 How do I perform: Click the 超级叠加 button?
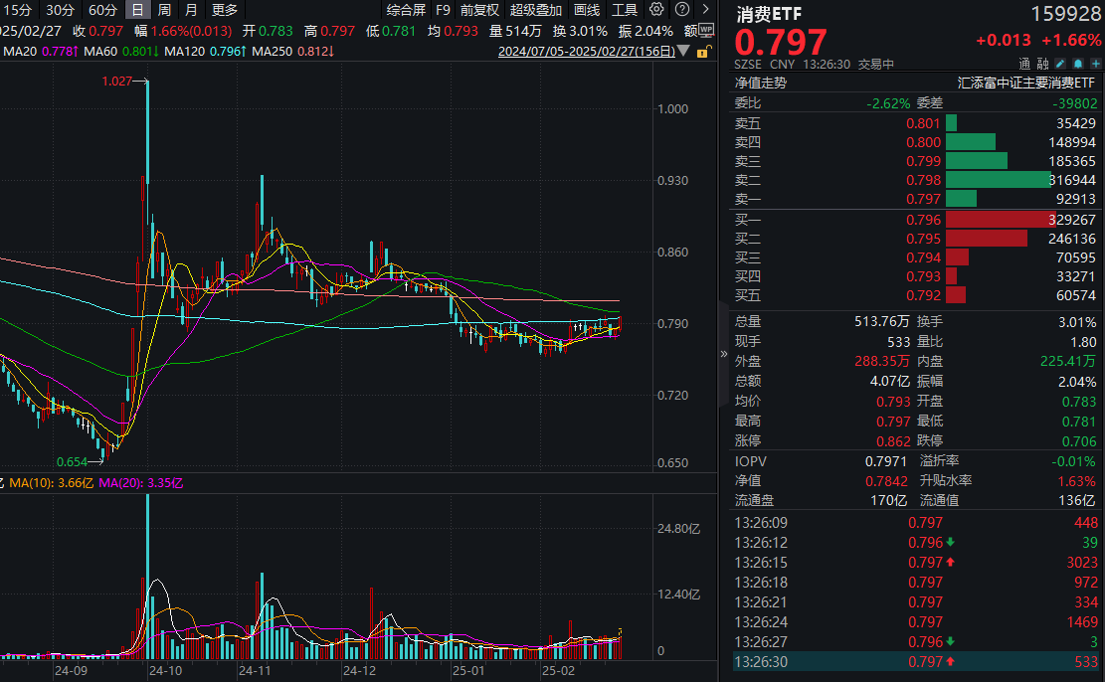click(536, 10)
